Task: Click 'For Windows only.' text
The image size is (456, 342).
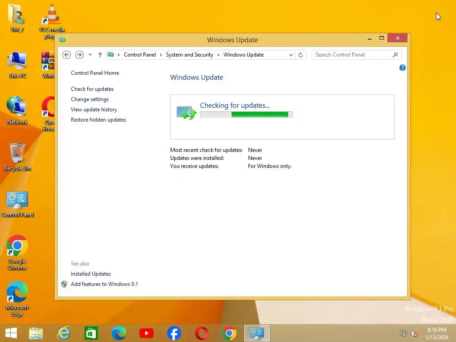Action: click(269, 166)
